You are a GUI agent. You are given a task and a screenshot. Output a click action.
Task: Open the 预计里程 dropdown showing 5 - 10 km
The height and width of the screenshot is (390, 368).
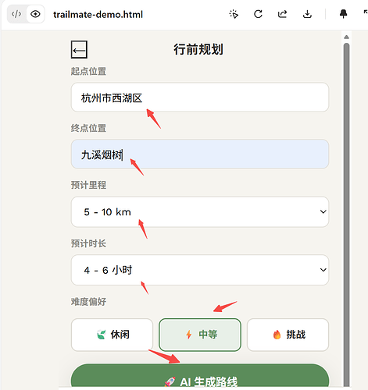[x=200, y=211]
